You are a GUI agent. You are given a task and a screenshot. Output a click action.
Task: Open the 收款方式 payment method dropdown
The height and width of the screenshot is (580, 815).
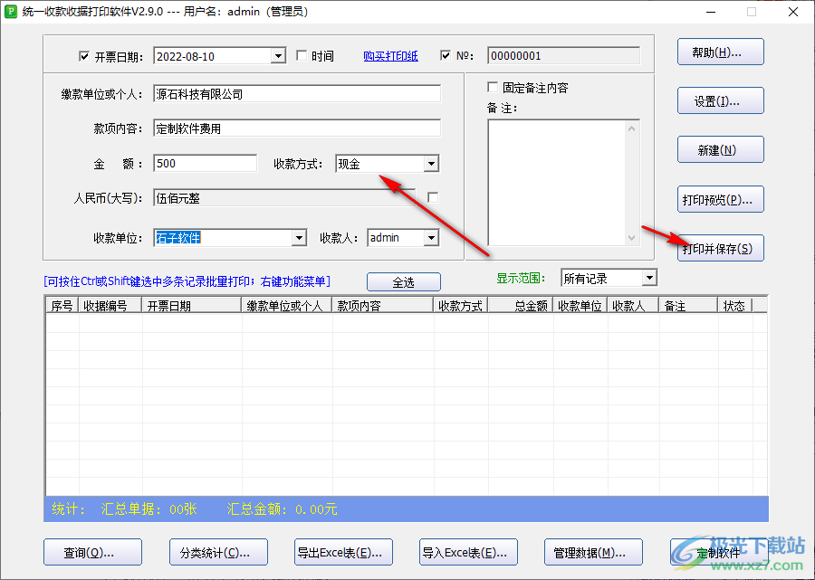(x=434, y=163)
